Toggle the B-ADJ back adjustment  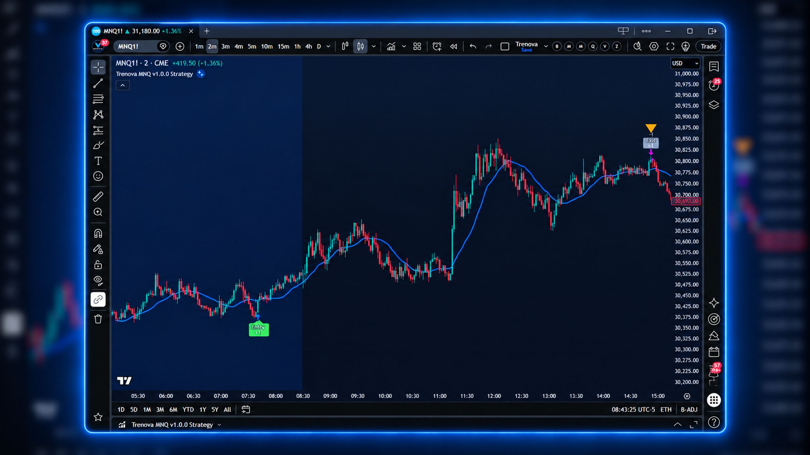pos(689,410)
